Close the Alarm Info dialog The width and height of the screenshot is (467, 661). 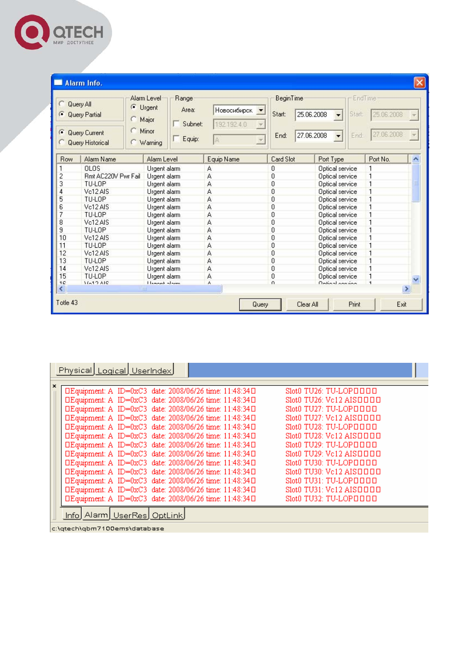(420, 82)
